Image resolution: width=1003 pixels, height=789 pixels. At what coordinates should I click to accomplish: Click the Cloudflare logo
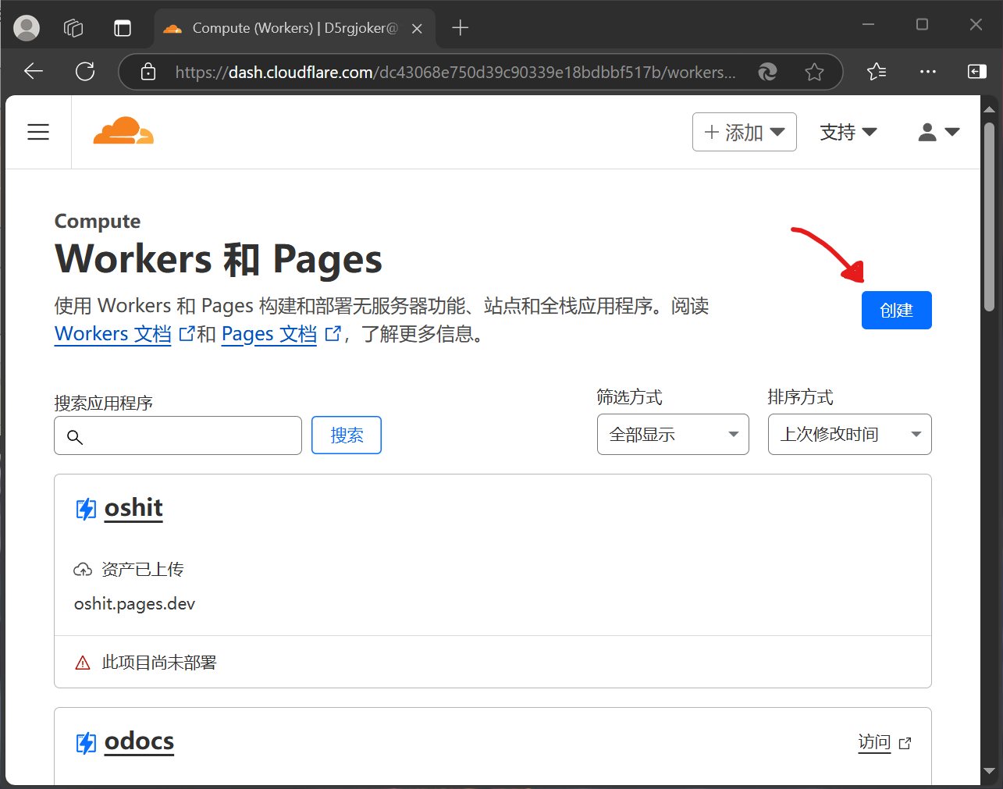pos(123,131)
